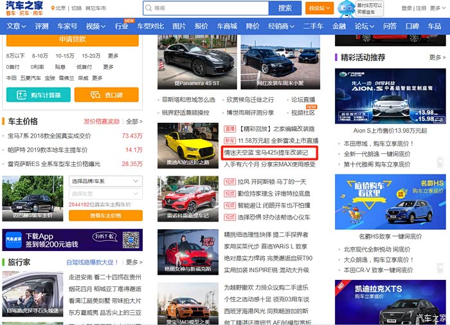
Task: Open the 车型对比 navigation tab
Action: tap(150, 26)
